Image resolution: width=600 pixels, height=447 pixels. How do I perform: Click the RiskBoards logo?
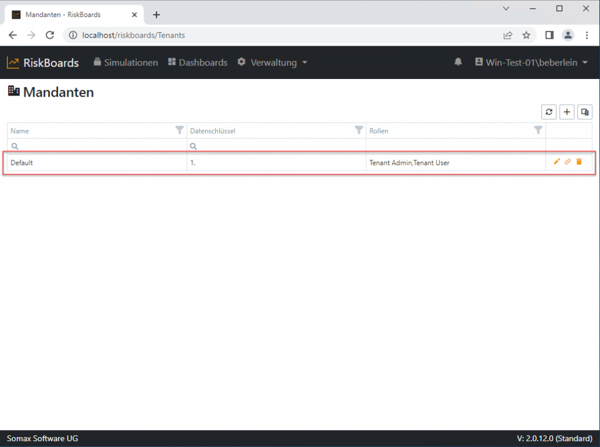coord(43,63)
